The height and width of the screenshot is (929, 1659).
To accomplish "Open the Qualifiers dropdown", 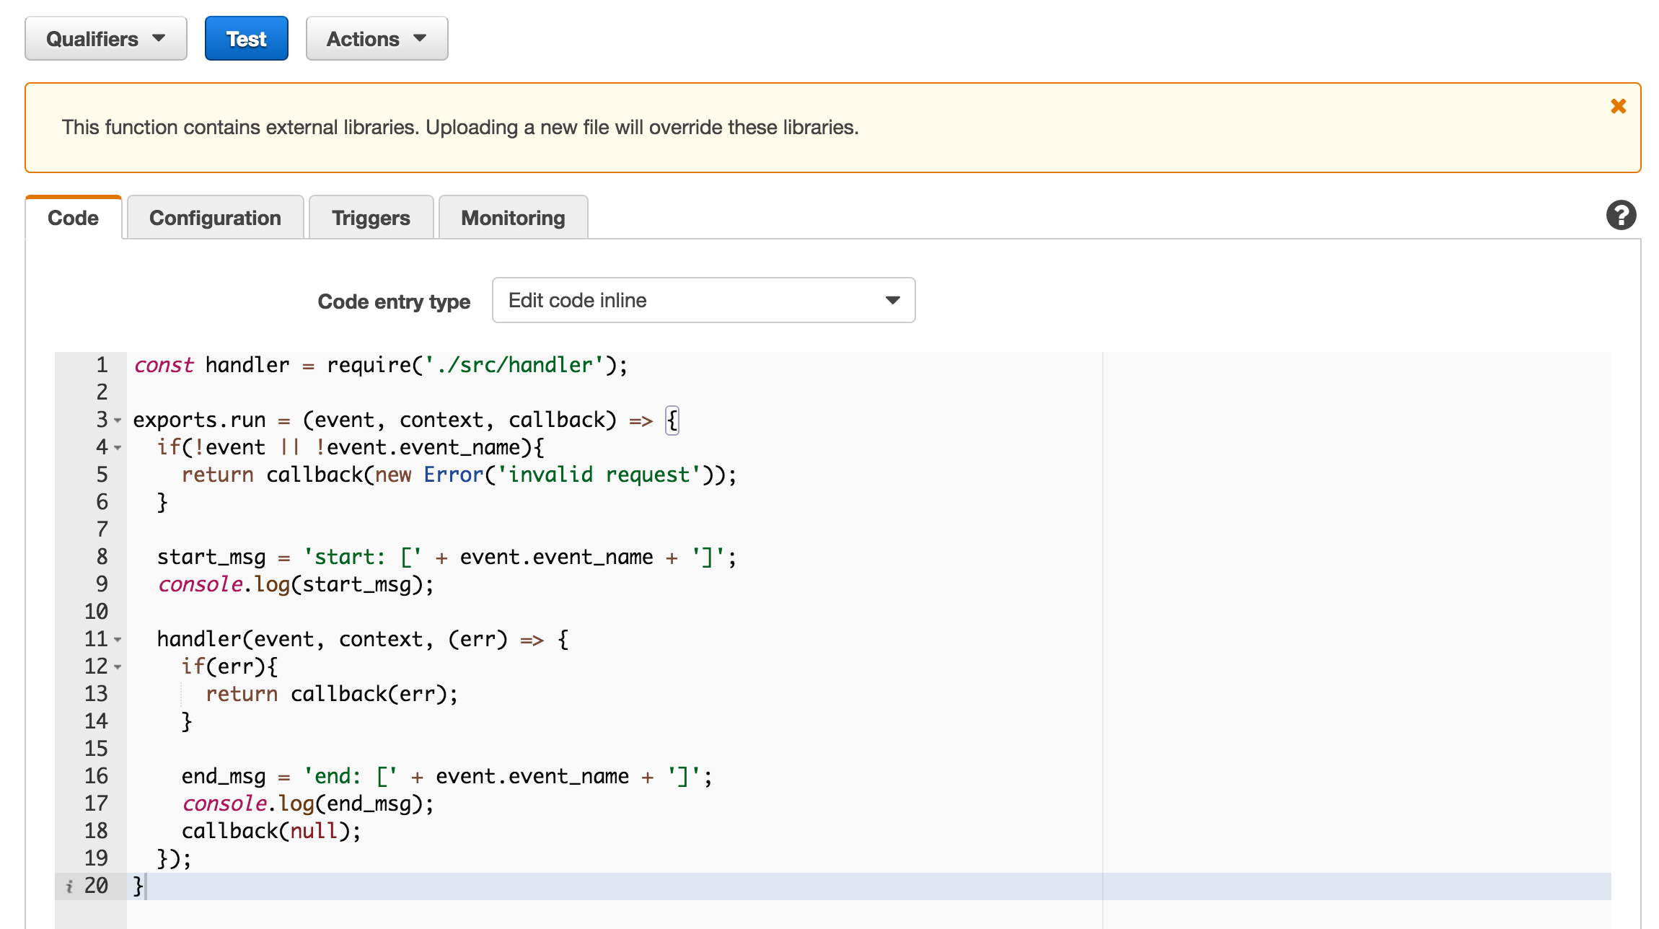I will pyautogui.click(x=106, y=39).
